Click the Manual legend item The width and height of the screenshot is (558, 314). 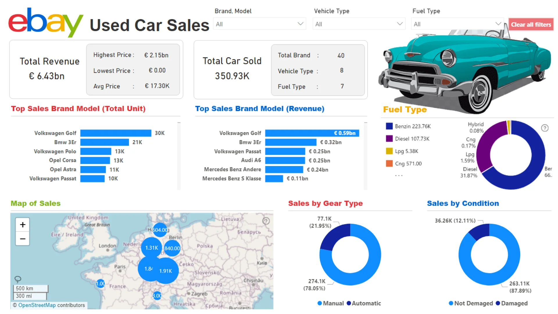pos(330,303)
